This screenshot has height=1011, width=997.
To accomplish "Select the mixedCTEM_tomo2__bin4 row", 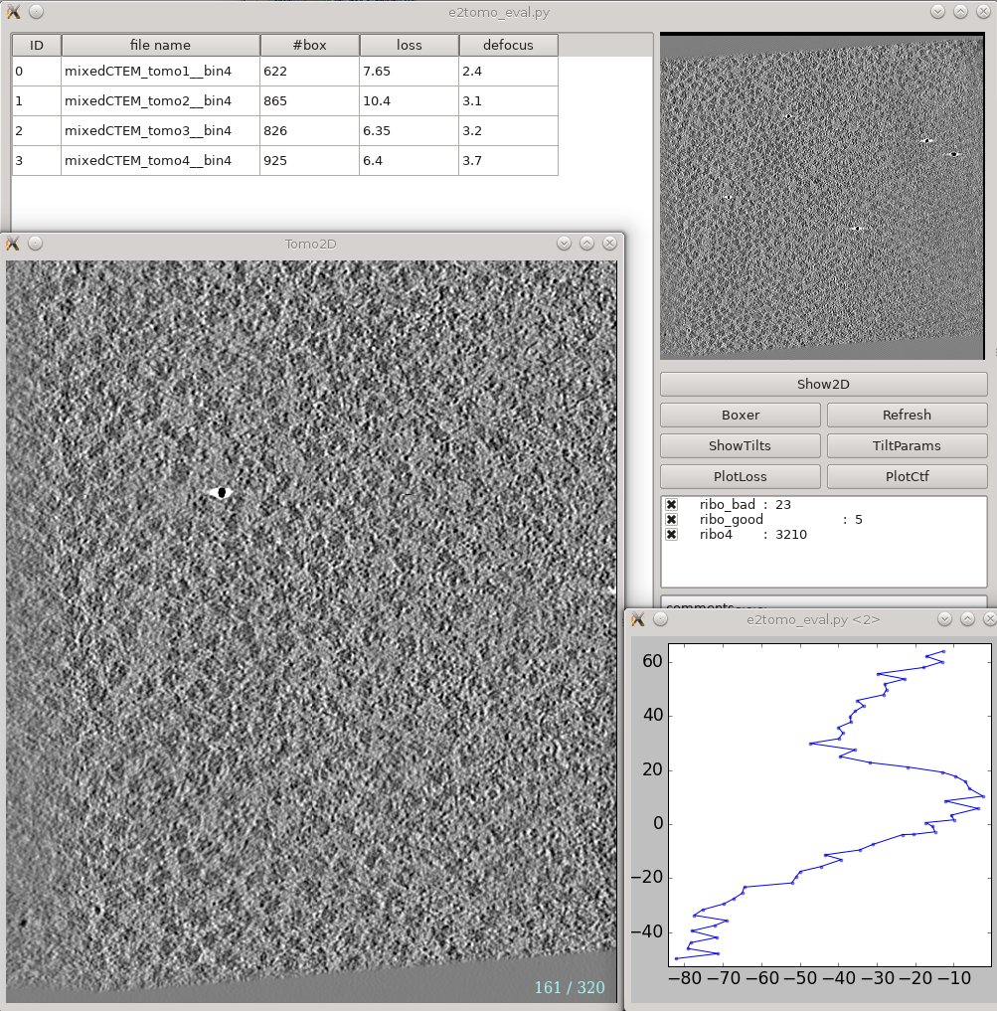I will pos(148,100).
